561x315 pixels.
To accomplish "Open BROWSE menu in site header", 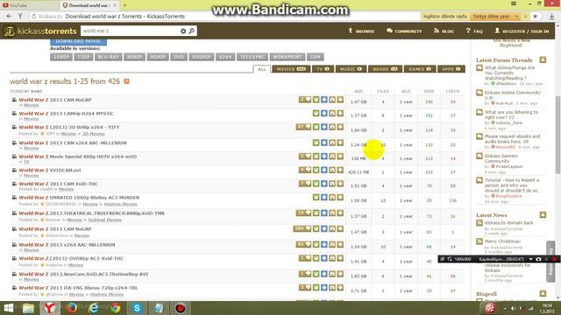I will [361, 31].
